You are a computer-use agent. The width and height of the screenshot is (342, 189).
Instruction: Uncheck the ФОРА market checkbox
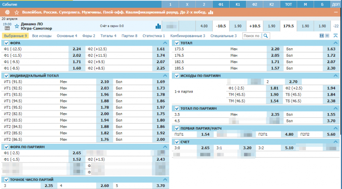pos(6,43)
